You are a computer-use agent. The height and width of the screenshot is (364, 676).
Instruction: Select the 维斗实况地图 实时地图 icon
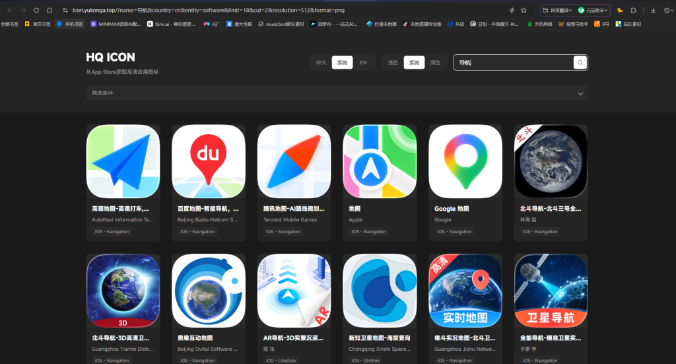465,291
